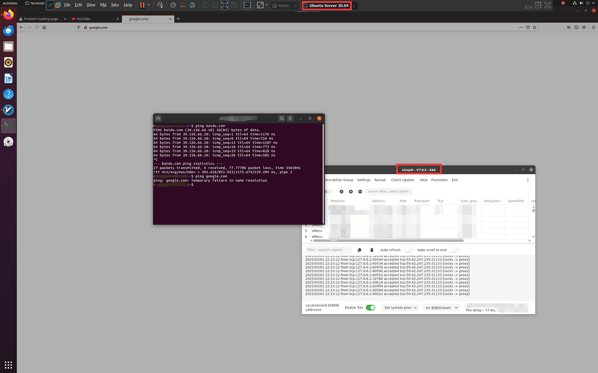Click Exit in v2rayN menu
The width and height of the screenshot is (598, 373).
point(455,180)
